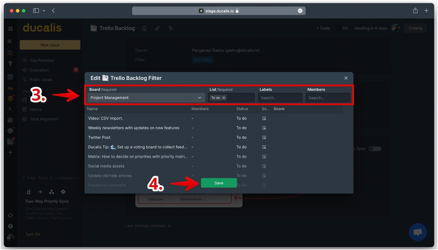This screenshot has height=250, width=438.
Task: Toggle the Safari sidebar button
Action: tap(36, 11)
